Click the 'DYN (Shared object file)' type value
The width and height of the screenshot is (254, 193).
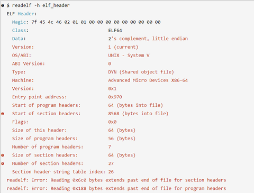click(141, 72)
